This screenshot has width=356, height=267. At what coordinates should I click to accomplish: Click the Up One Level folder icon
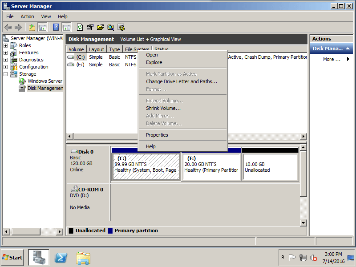click(32, 28)
